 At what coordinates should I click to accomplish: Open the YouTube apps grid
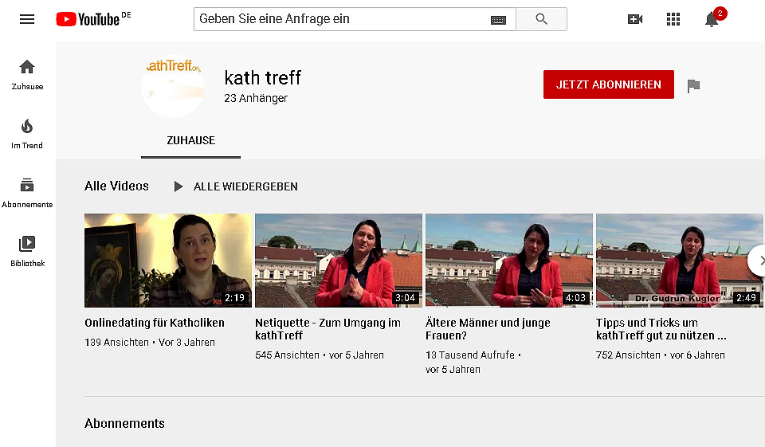tap(673, 19)
